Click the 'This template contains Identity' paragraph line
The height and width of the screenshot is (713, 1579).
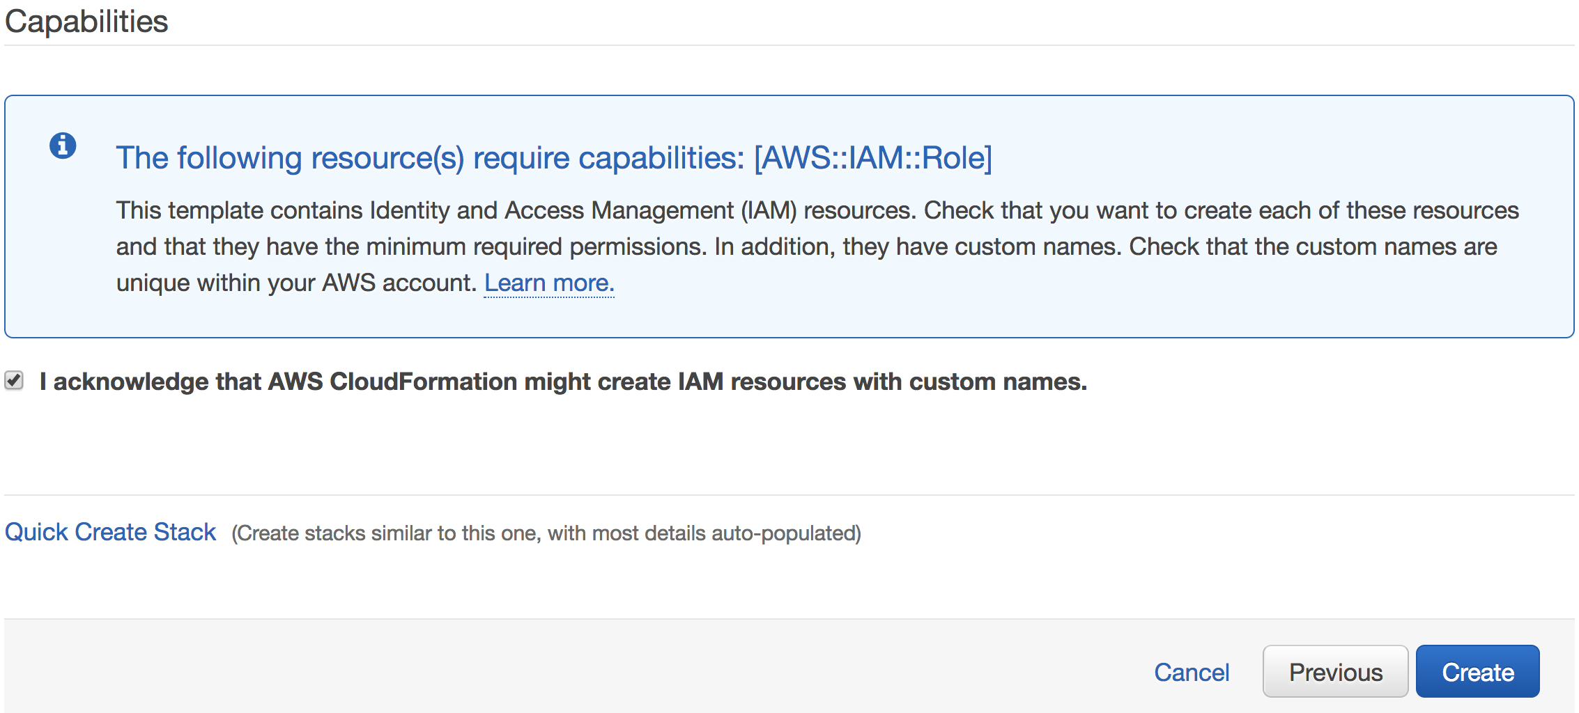coord(817,210)
